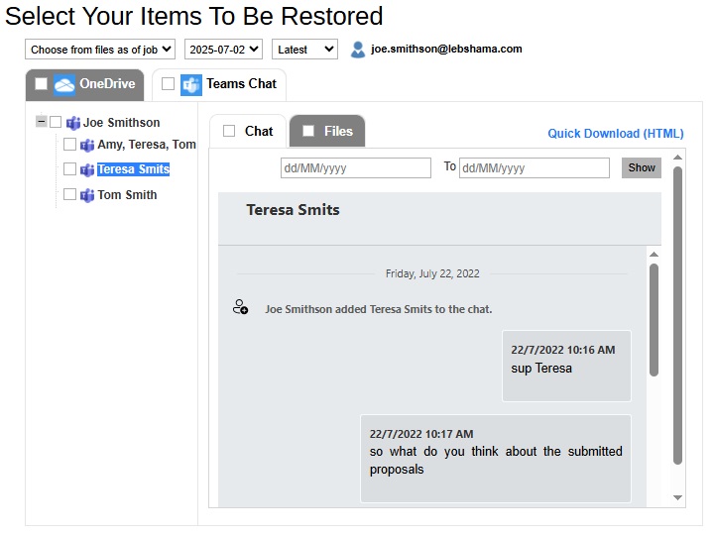Click the OneDrive cloud icon
This screenshot has height=535, width=714.
(x=64, y=84)
